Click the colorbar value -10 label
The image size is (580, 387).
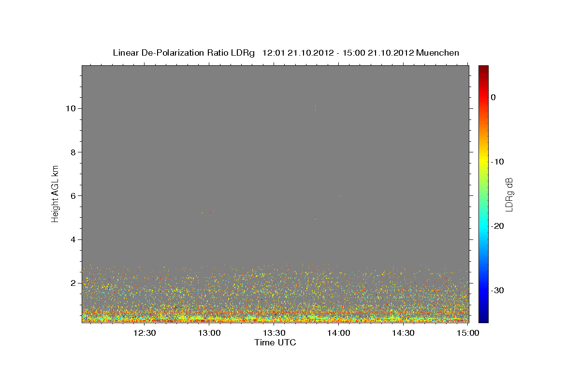point(498,162)
